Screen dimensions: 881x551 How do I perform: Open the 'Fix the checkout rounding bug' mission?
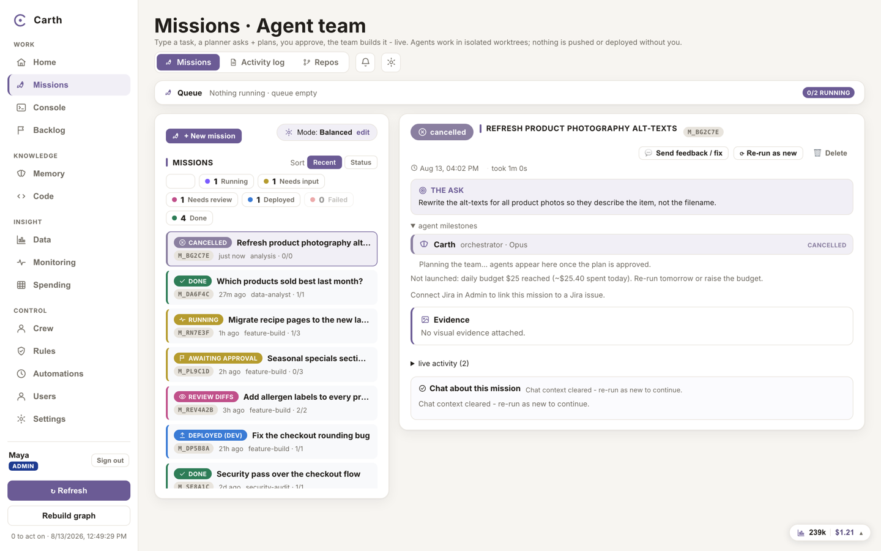click(272, 441)
